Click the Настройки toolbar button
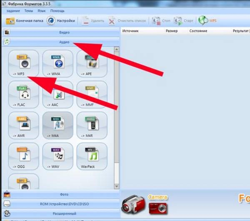This screenshot has width=250, height=221. click(x=61, y=20)
